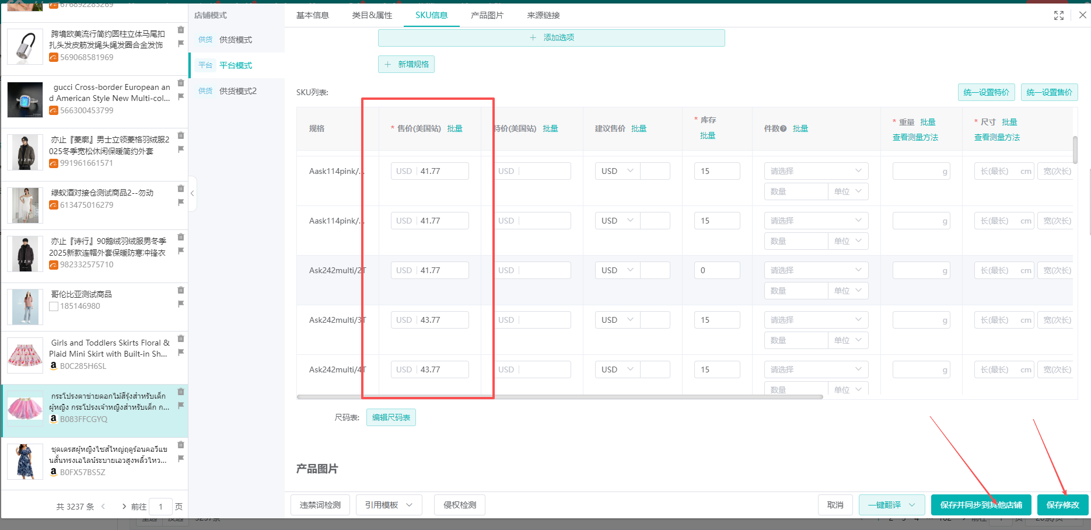Delete the gucci Cross-border ring product

point(181,83)
